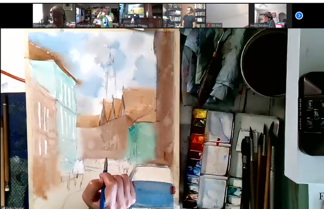Click Keiko Tanabe name label in top strip
The image size is (324, 209).
pyautogui.click(x=259, y=25)
